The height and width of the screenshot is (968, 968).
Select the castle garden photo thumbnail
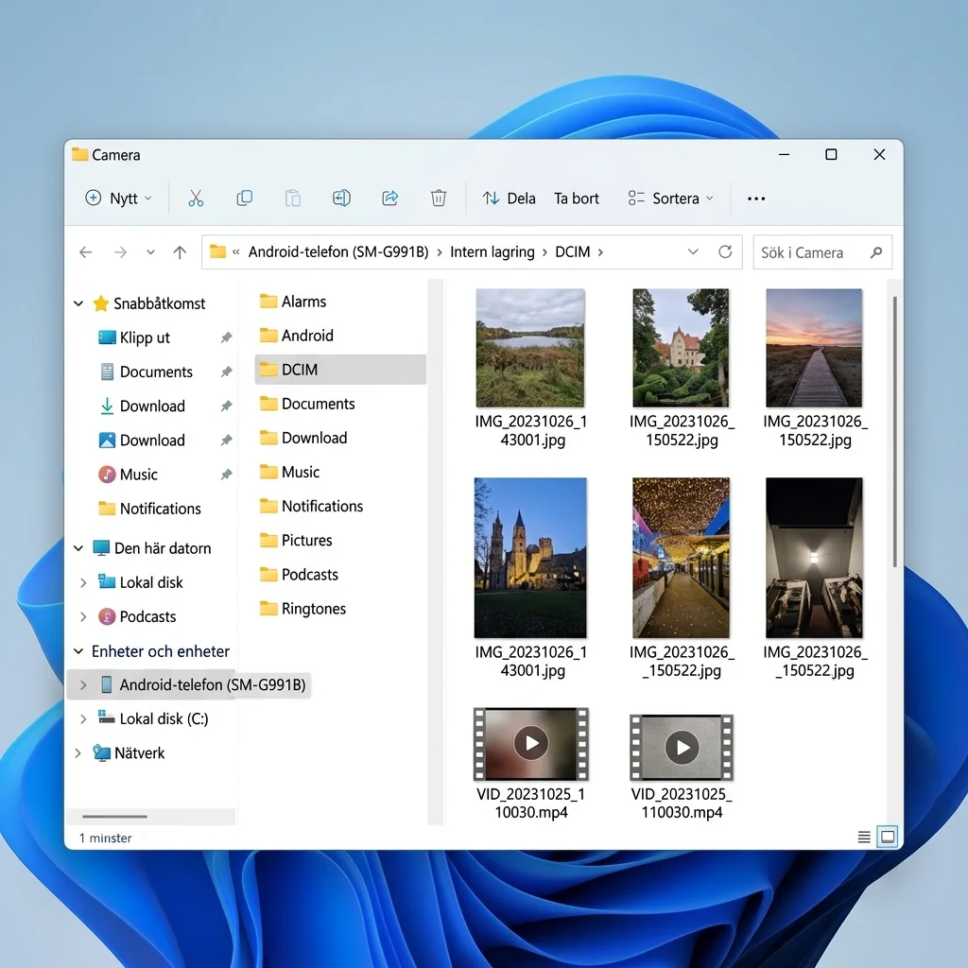[681, 348]
